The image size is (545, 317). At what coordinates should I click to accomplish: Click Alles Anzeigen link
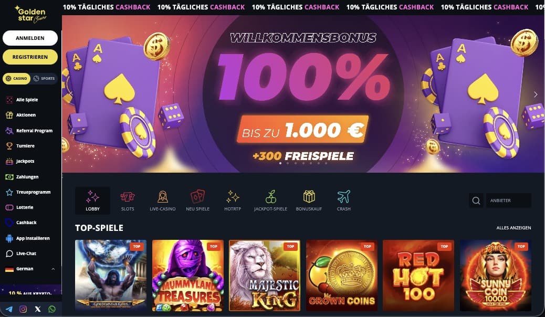513,228
